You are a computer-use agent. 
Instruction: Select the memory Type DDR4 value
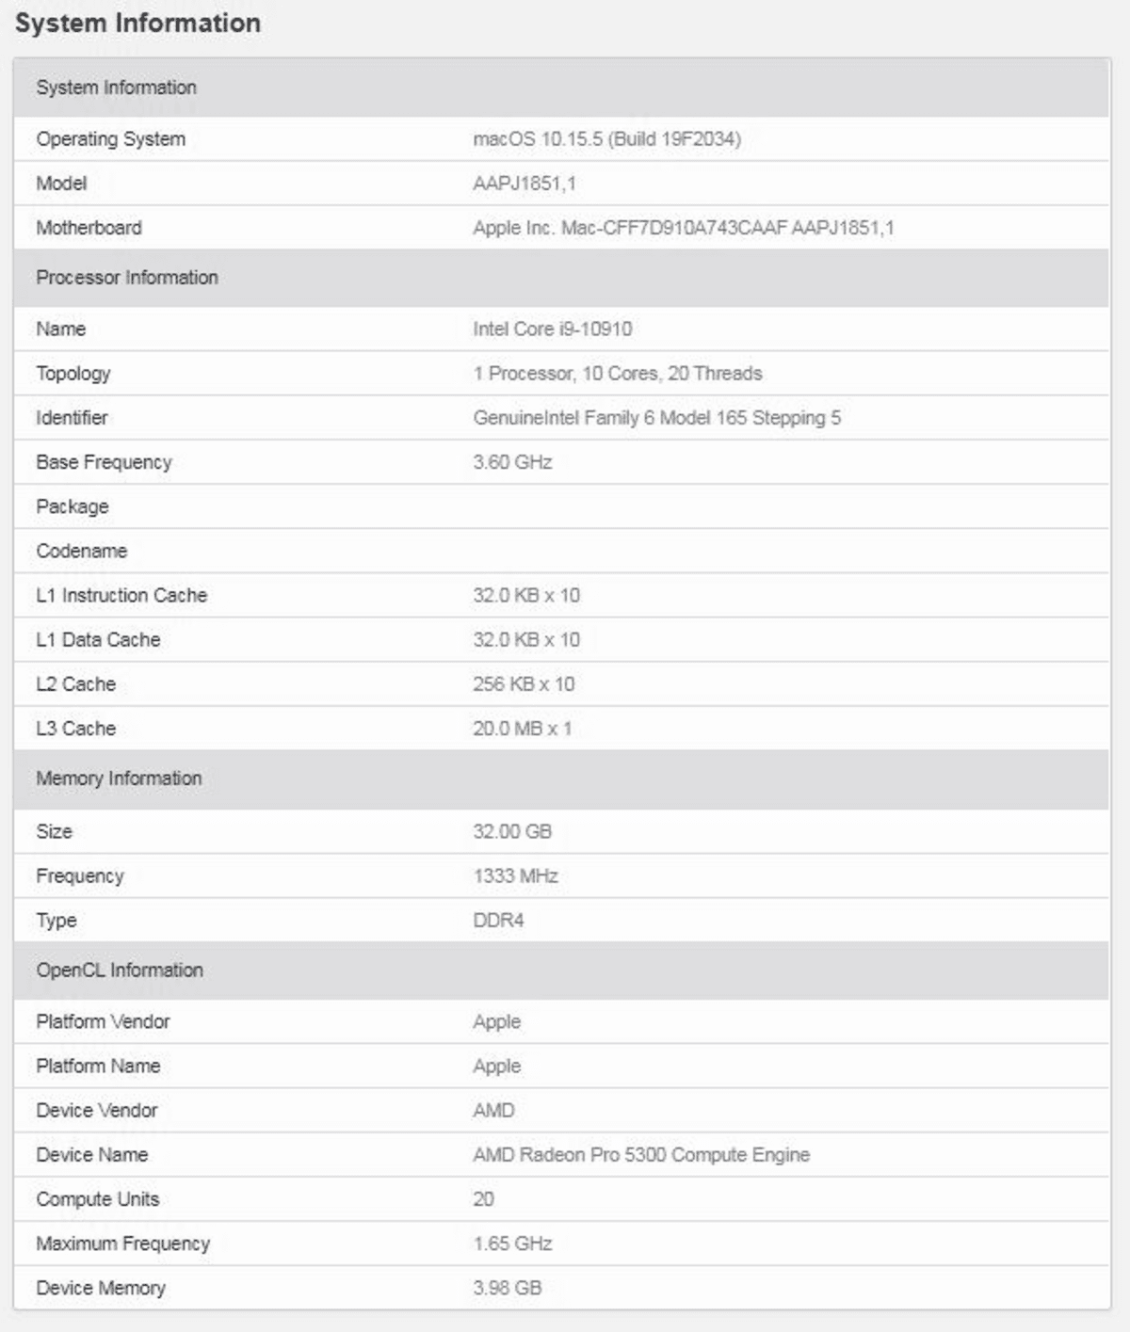[498, 921]
